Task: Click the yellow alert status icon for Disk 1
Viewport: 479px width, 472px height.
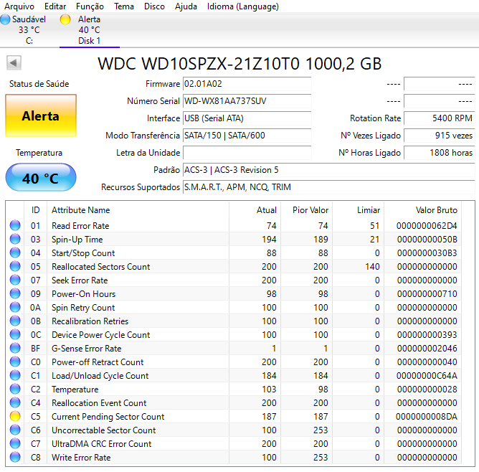Action: (65, 19)
